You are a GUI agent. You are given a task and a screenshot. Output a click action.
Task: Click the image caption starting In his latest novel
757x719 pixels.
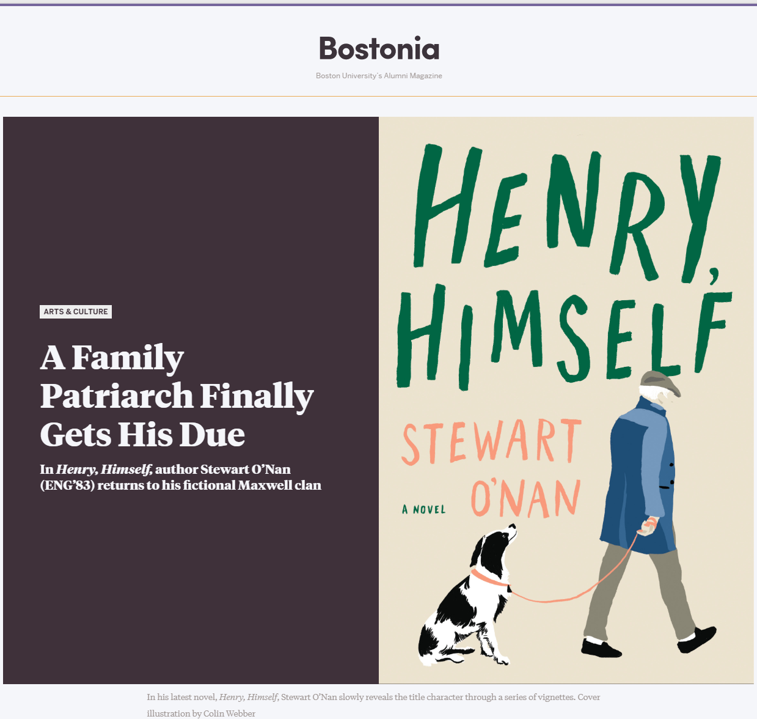point(373,697)
